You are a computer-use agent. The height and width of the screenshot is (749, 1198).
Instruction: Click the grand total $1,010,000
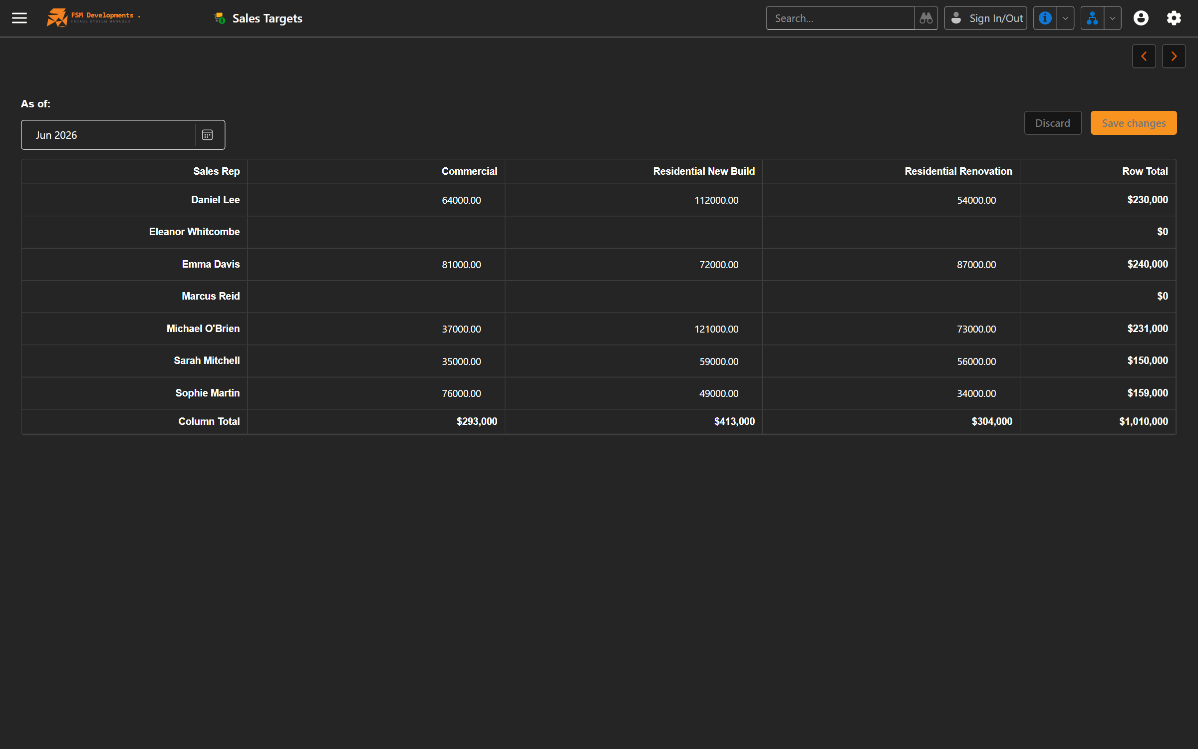pos(1144,421)
